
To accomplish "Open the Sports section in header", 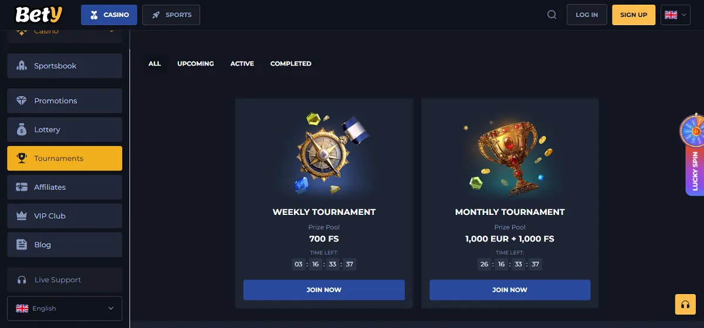I will (x=171, y=15).
